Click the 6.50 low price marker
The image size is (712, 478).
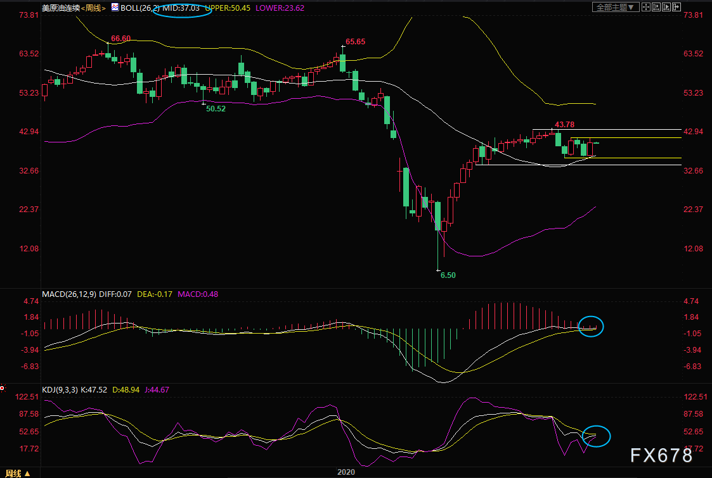click(x=448, y=275)
